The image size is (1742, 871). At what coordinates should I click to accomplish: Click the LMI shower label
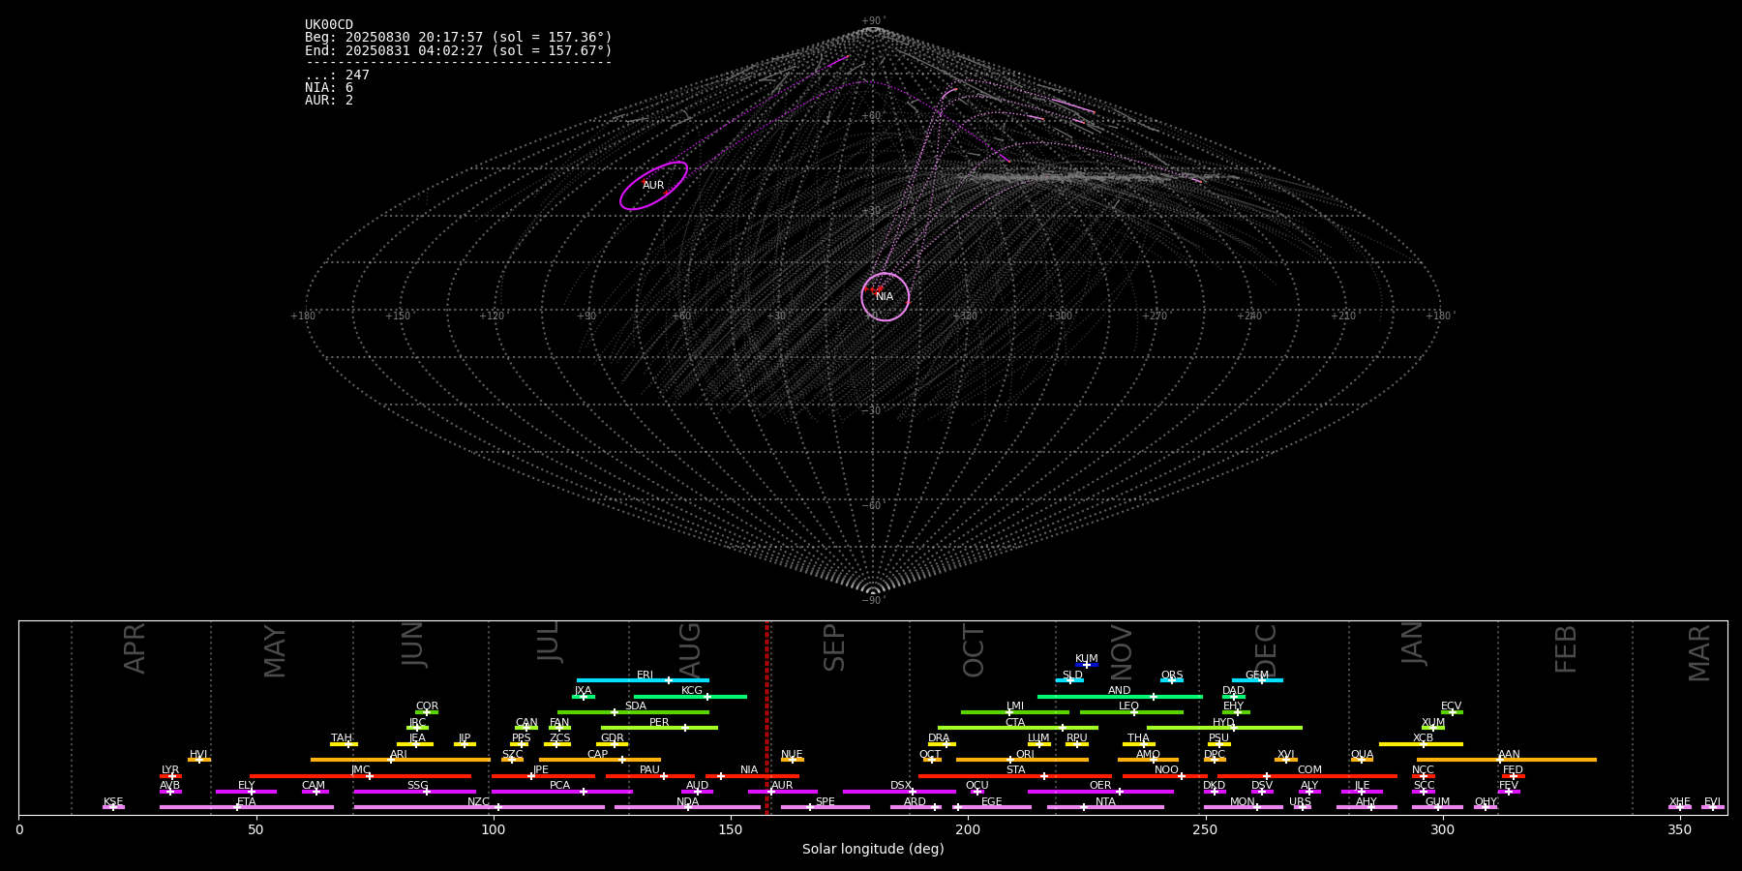tap(1015, 706)
